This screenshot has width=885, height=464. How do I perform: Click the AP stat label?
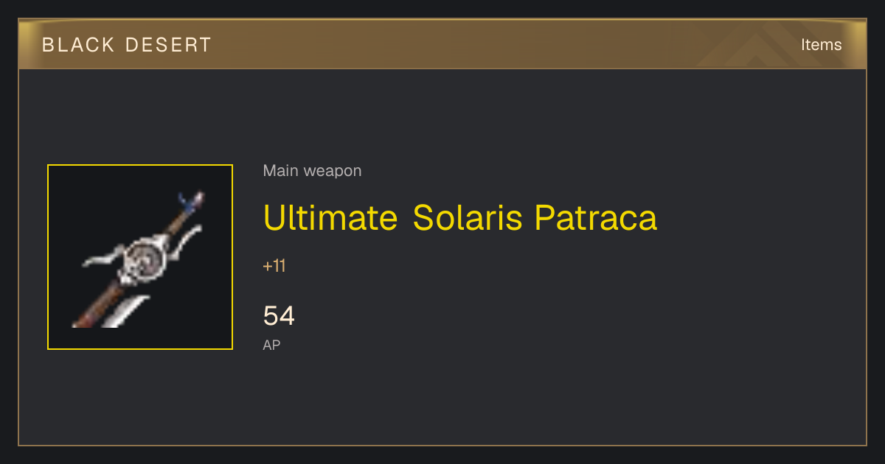point(271,345)
